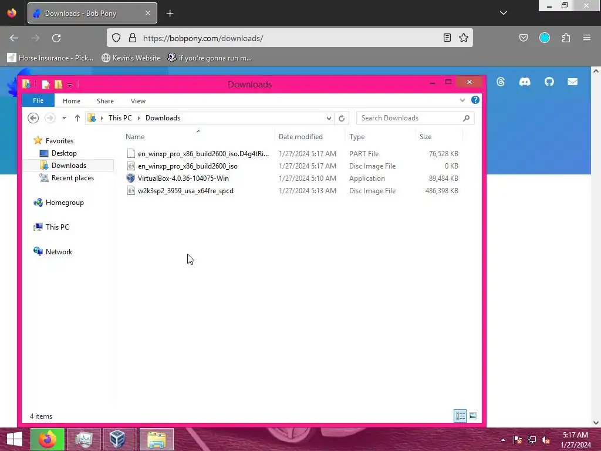Go back in Firefox browser

14,38
